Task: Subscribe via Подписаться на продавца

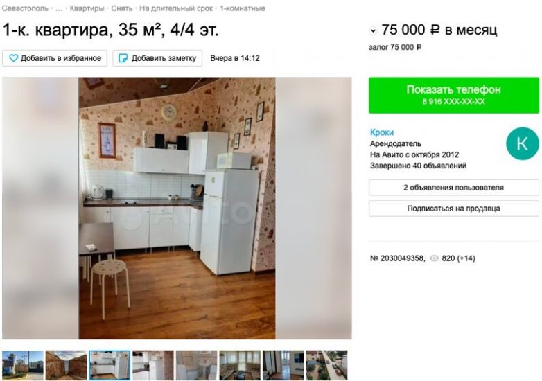Action: pos(453,209)
